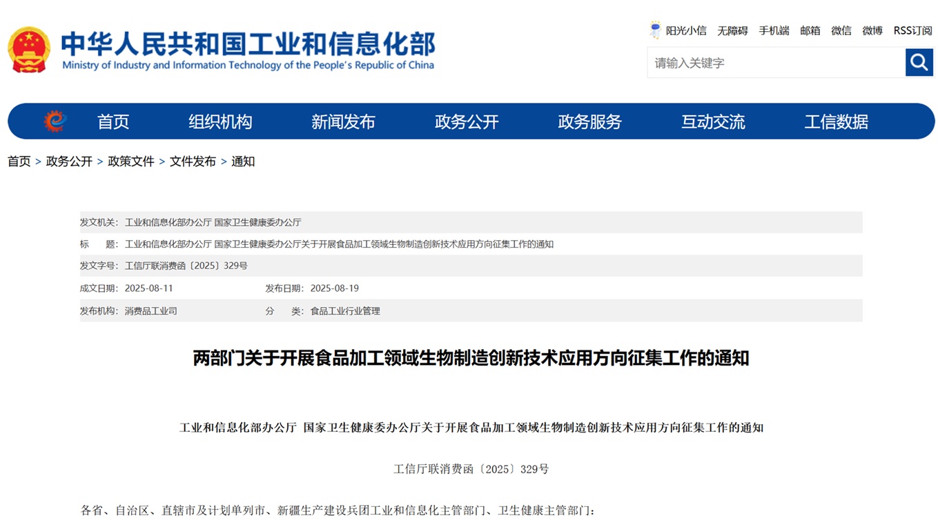Enable 无障碍 accessibility mode
This screenshot has height=527, width=938.
732,30
